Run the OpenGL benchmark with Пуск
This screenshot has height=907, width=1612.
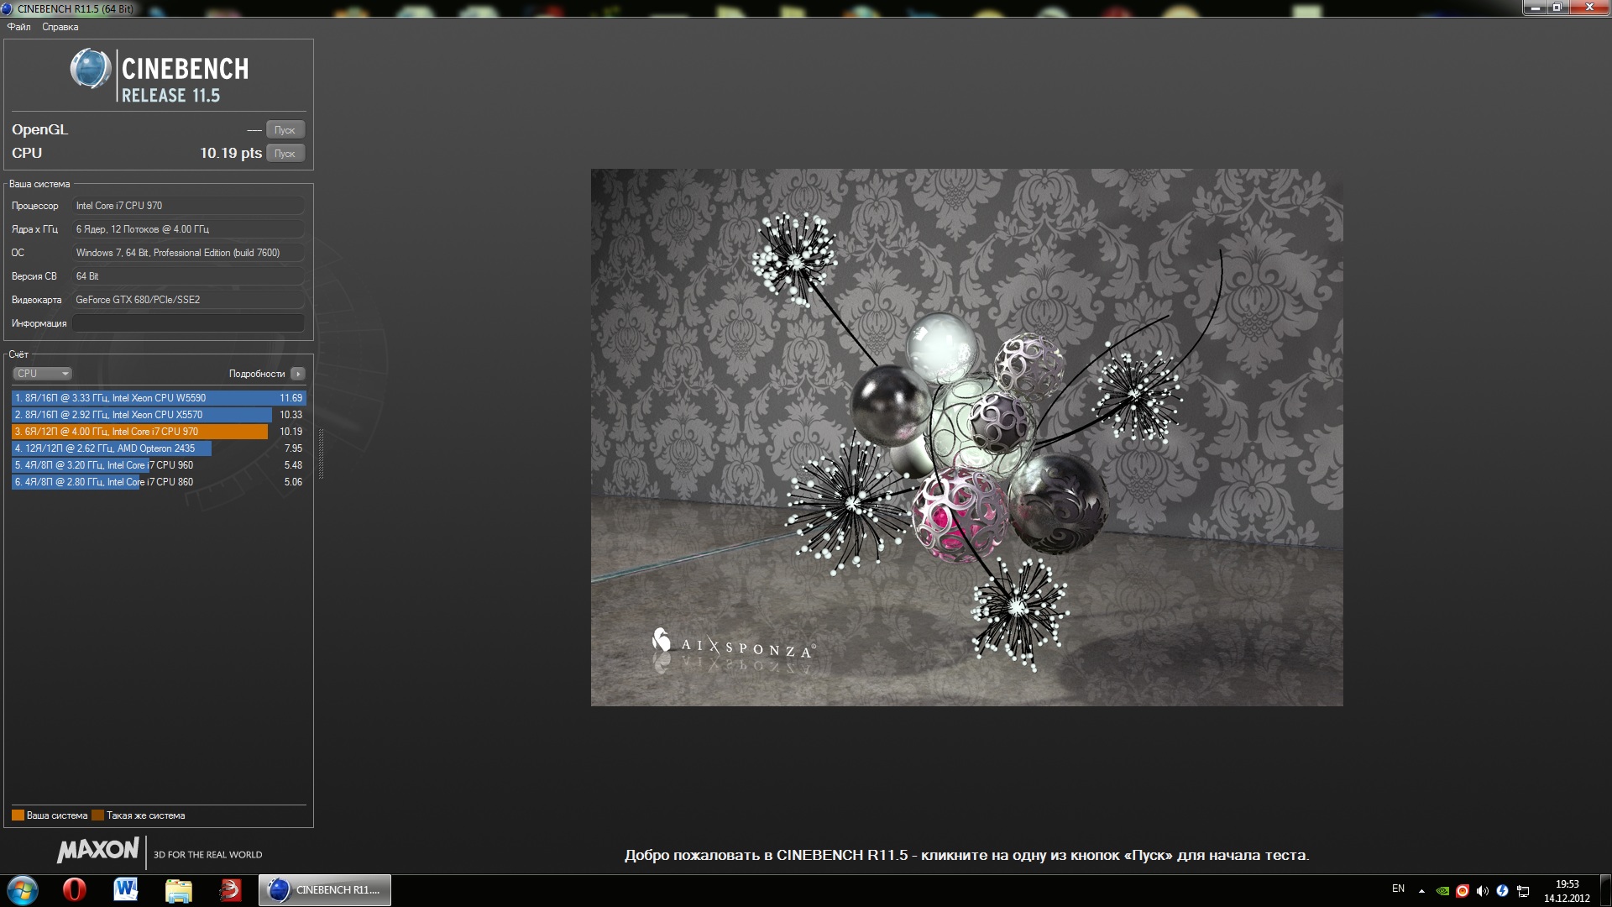click(x=285, y=130)
